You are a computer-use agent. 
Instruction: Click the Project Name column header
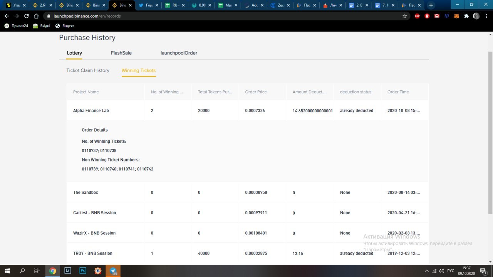coord(86,92)
